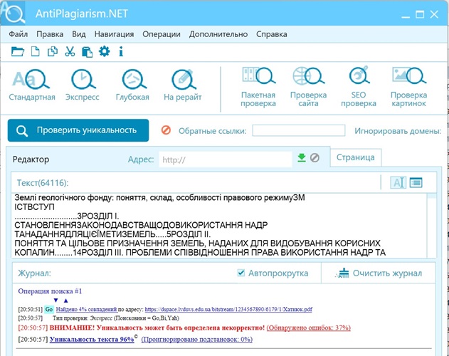The width and height of the screenshot is (449, 356).
Task: Open Обнаружено ошибок: 37% link
Action: click(309, 328)
